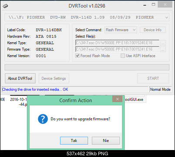Click the Kernel Version value 0001
The width and height of the screenshot is (175, 157).
(x=41, y=56)
